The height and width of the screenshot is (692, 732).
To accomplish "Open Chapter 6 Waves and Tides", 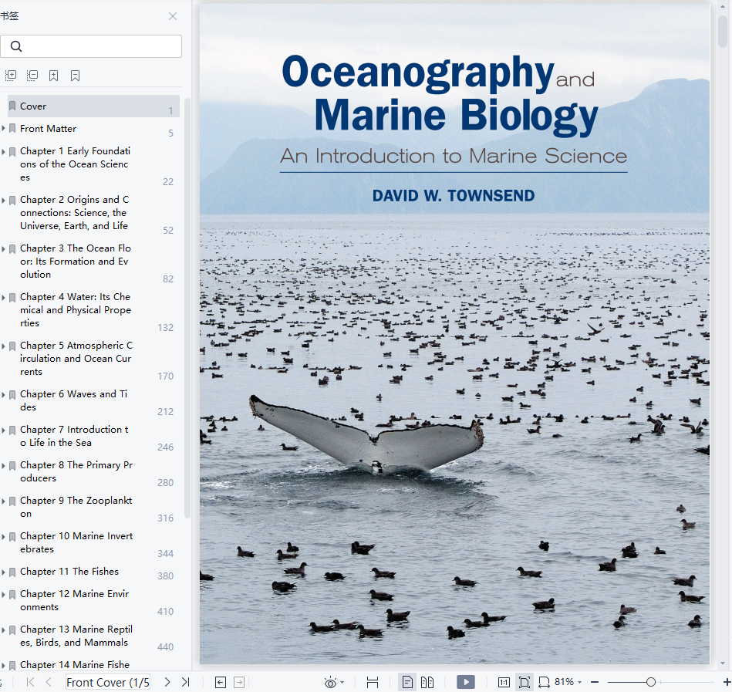I will pyautogui.click(x=73, y=400).
